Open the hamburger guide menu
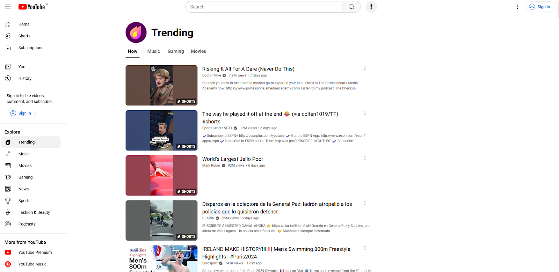The image size is (559, 272). 8,7
